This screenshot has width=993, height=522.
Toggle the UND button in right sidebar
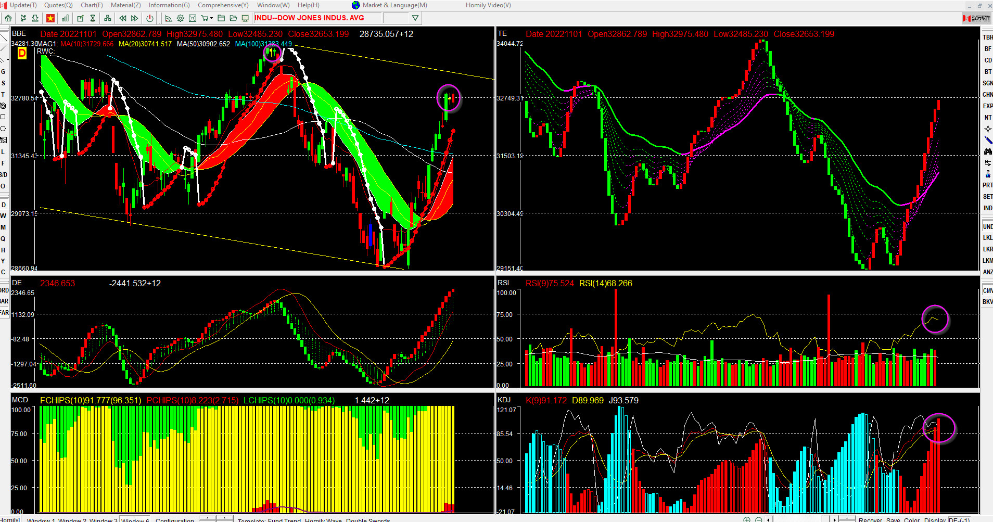coord(987,227)
